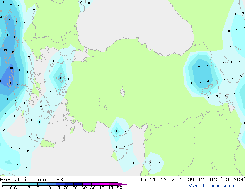Click the legend arrow tip beyond 50
The height and width of the screenshot is (189, 245).
122,184
